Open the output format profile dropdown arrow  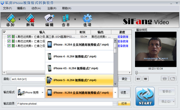coord(115,92)
